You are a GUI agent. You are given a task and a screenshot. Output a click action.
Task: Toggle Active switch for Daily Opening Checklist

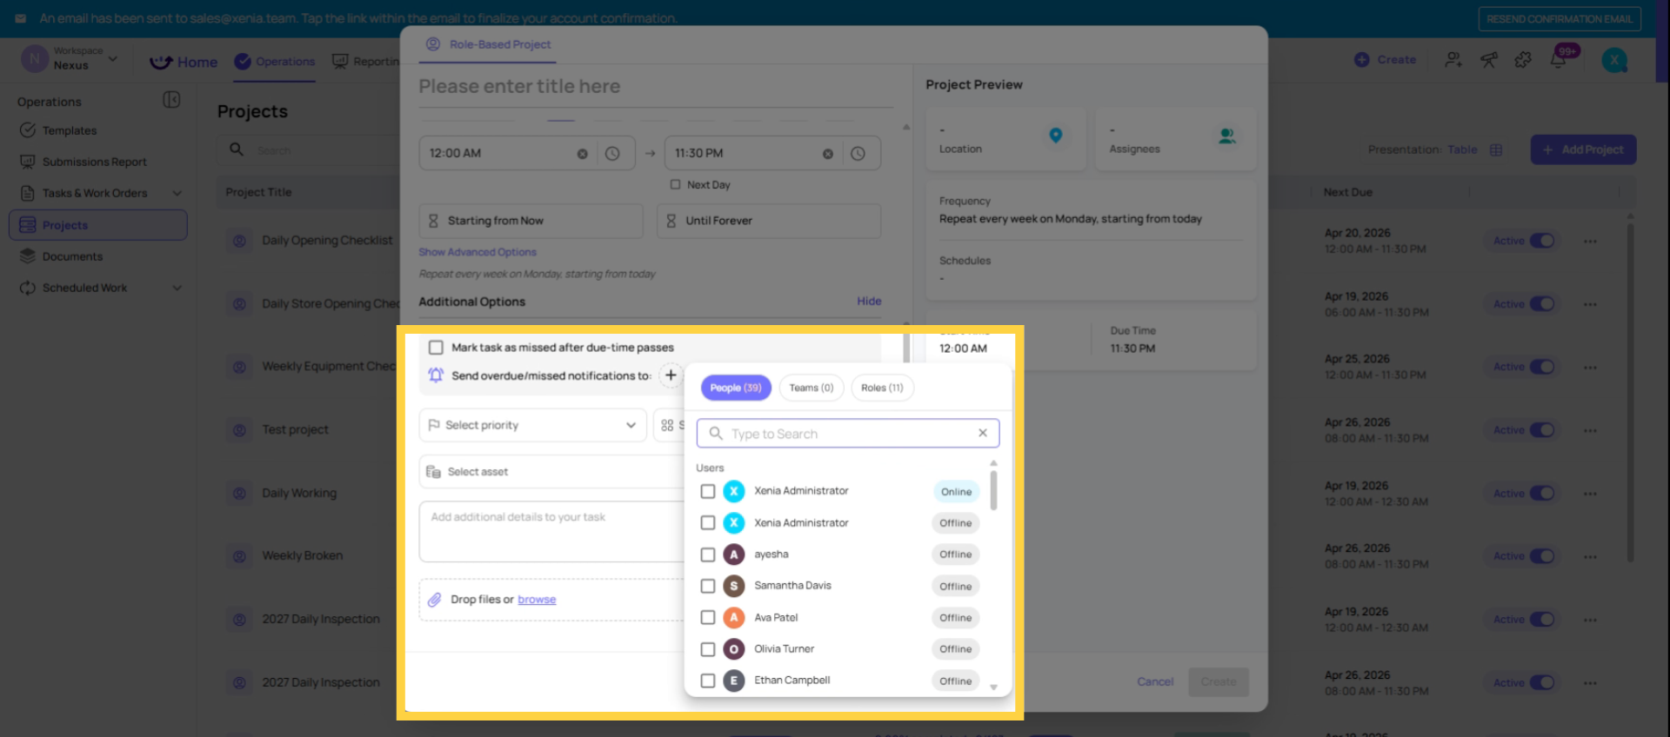[1542, 241]
